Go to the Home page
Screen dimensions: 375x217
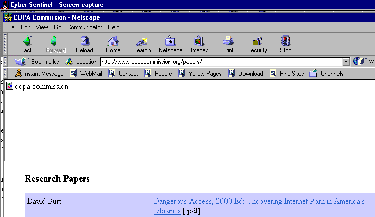coord(113,45)
